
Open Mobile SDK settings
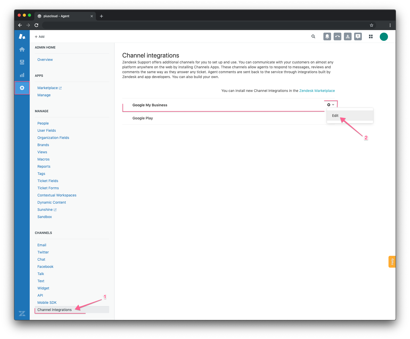(47, 303)
